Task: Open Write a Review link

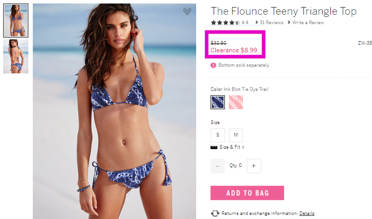Action: (308, 22)
